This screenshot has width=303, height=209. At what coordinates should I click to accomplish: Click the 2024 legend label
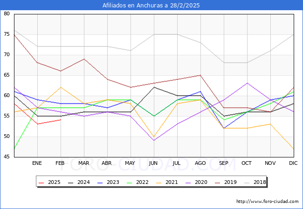click(83, 182)
